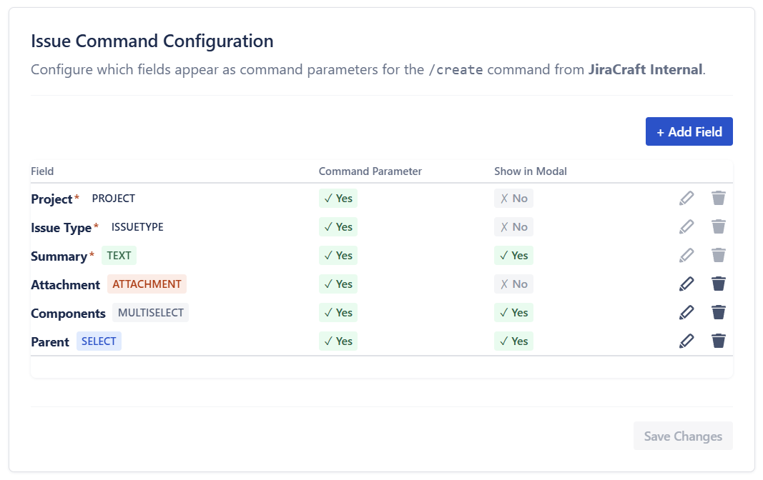Delete the Project field row
763x480 pixels.
click(718, 199)
